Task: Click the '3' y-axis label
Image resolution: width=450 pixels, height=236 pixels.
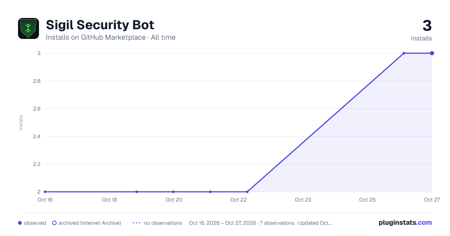Action: 39,53
